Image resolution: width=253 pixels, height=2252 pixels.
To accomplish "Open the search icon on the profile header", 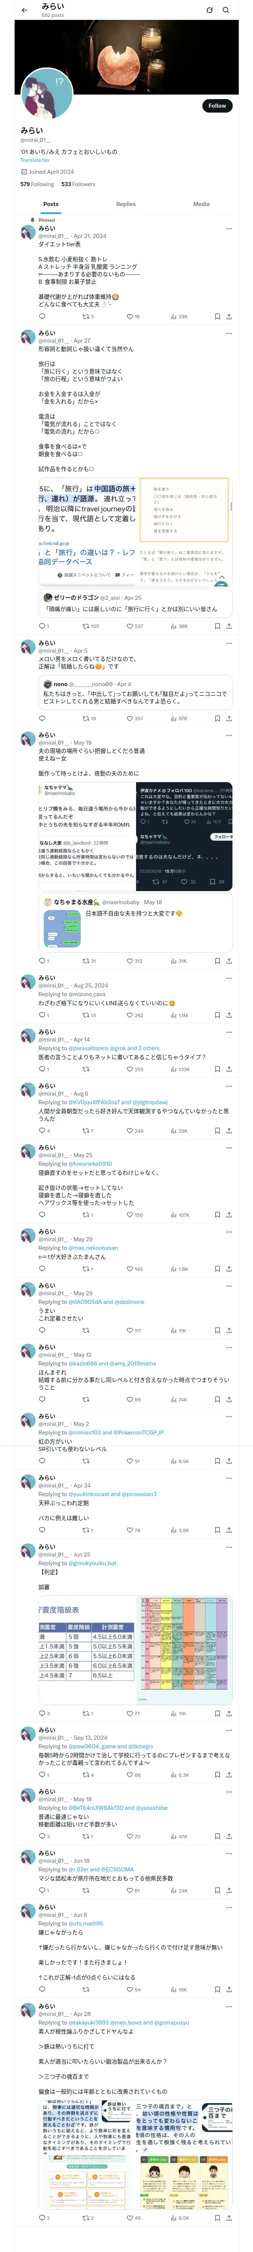I will (x=226, y=11).
